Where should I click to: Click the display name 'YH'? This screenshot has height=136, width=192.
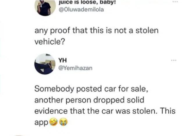point(63,60)
